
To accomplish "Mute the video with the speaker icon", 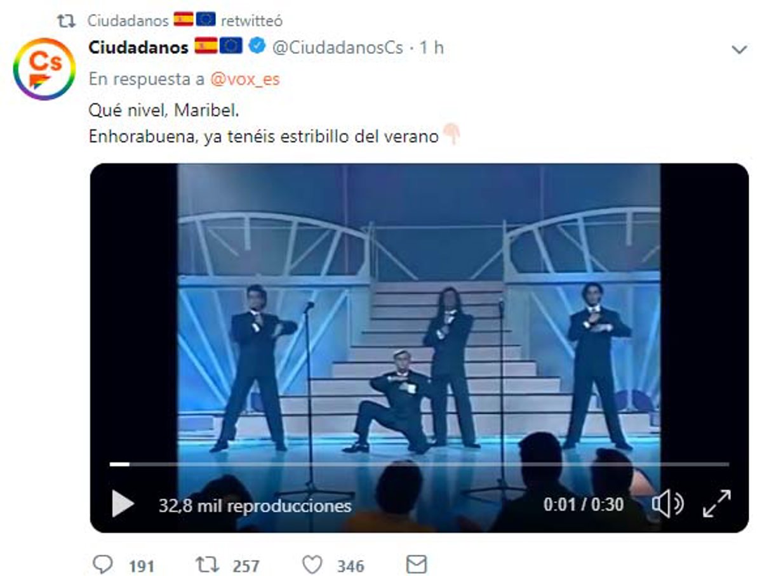I will click(x=667, y=504).
